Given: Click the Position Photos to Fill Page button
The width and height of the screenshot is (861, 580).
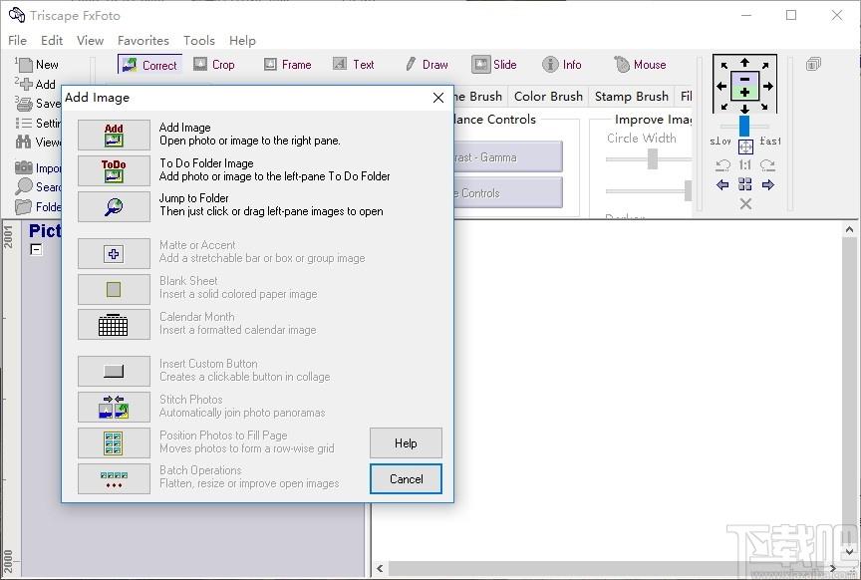Looking at the screenshot, I should click(x=114, y=443).
